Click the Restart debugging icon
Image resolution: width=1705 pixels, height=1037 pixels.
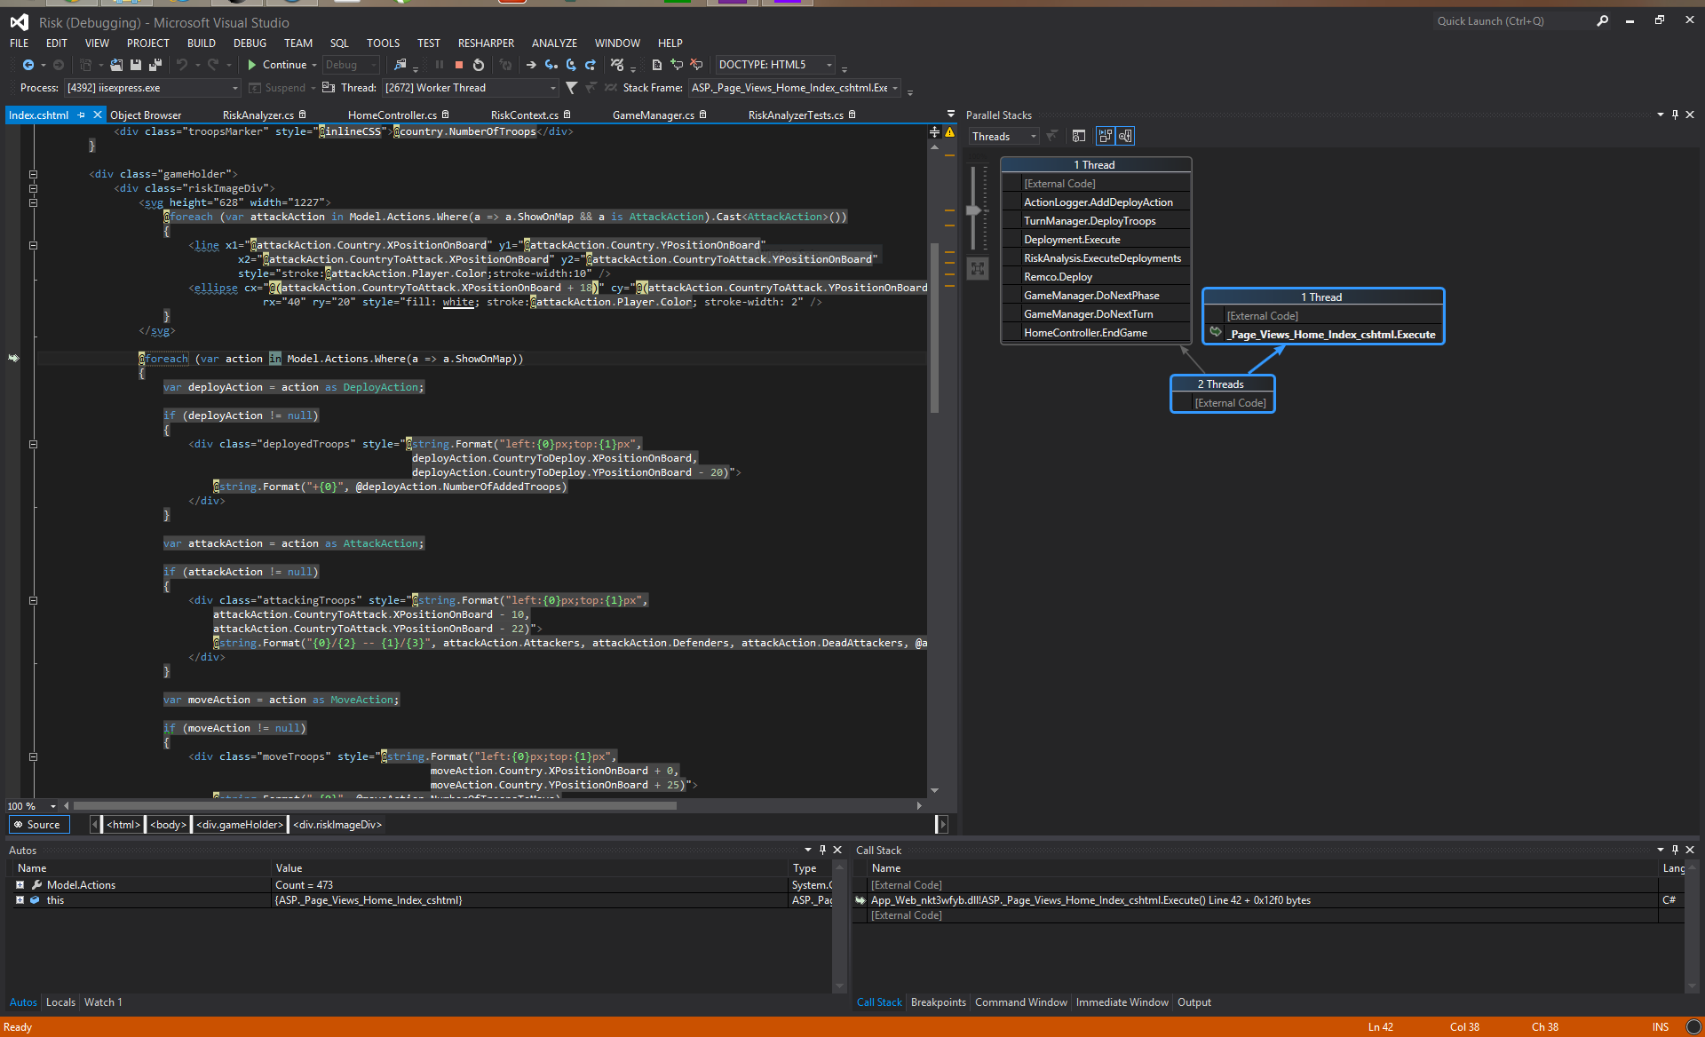[479, 65]
